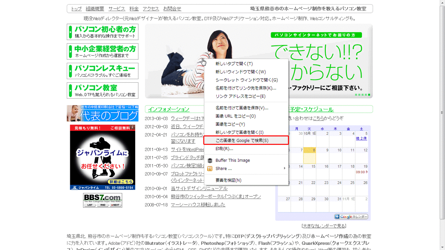This screenshot has height=250, width=445.
Task: Expand the Share submenu arrow
Action: pos(284,168)
